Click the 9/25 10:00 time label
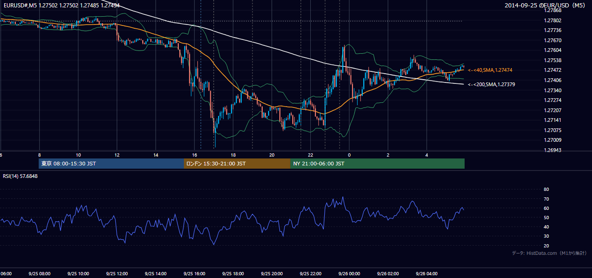This screenshot has width=592, height=278. 78,274
